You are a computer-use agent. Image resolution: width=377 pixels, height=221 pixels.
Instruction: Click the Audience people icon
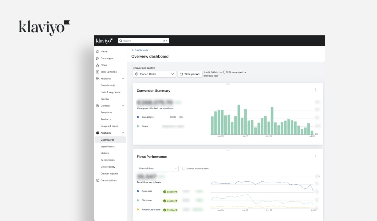pyautogui.click(x=98, y=79)
